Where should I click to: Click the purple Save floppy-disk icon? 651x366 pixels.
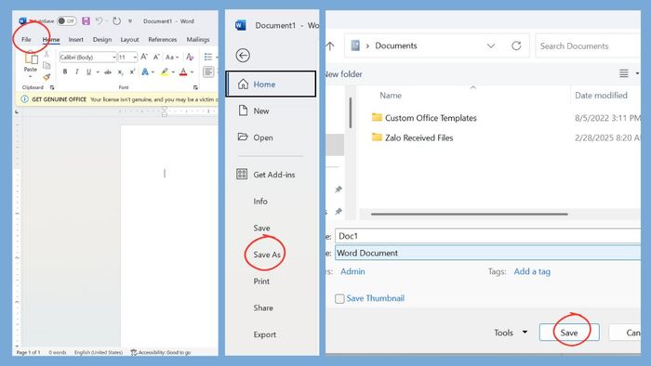tap(86, 20)
